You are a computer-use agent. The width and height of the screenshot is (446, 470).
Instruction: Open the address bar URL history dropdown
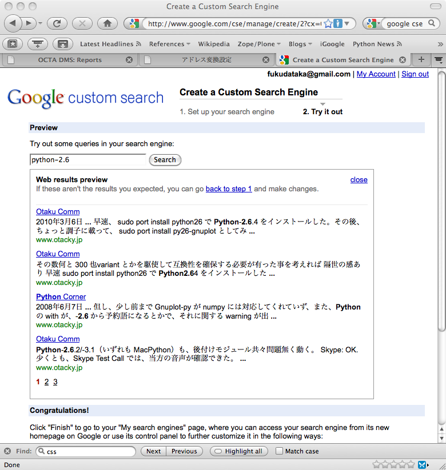(x=347, y=23)
